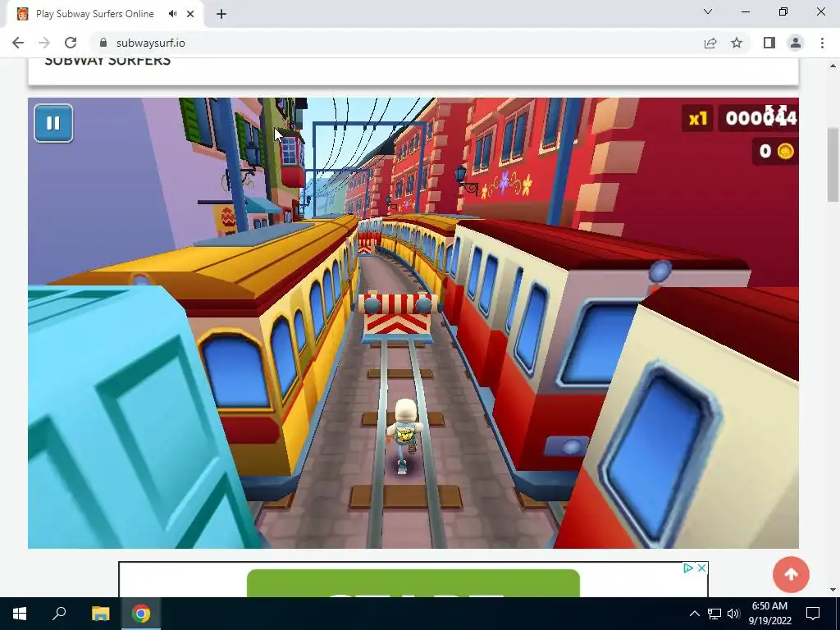
Task: Reload the subwaysurf.io page
Action: point(71,43)
